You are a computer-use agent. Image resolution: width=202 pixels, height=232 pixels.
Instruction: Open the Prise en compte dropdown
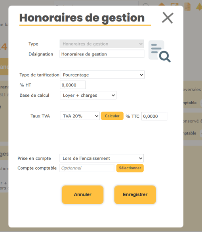[102, 158]
